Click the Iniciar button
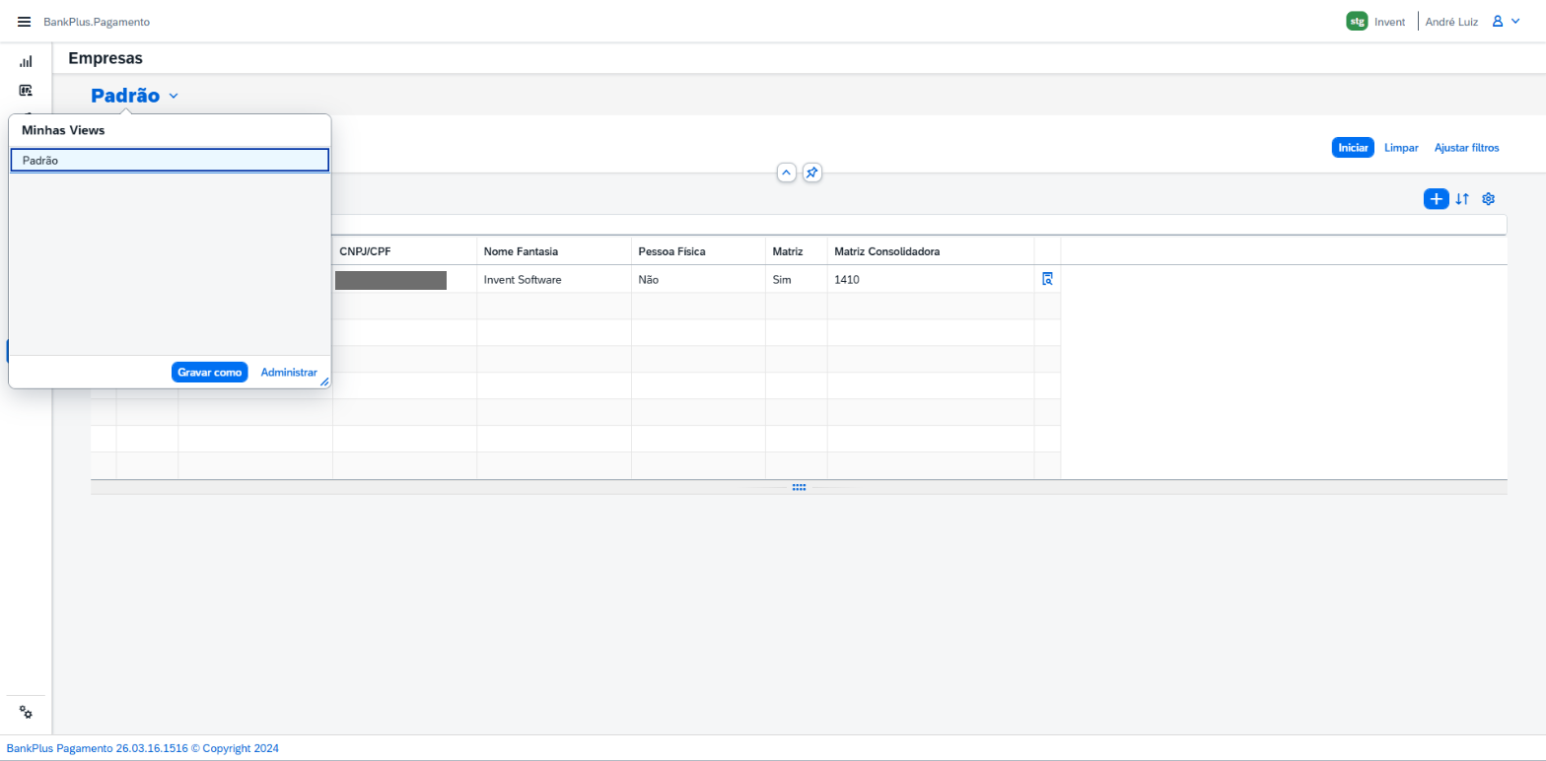 tap(1353, 148)
